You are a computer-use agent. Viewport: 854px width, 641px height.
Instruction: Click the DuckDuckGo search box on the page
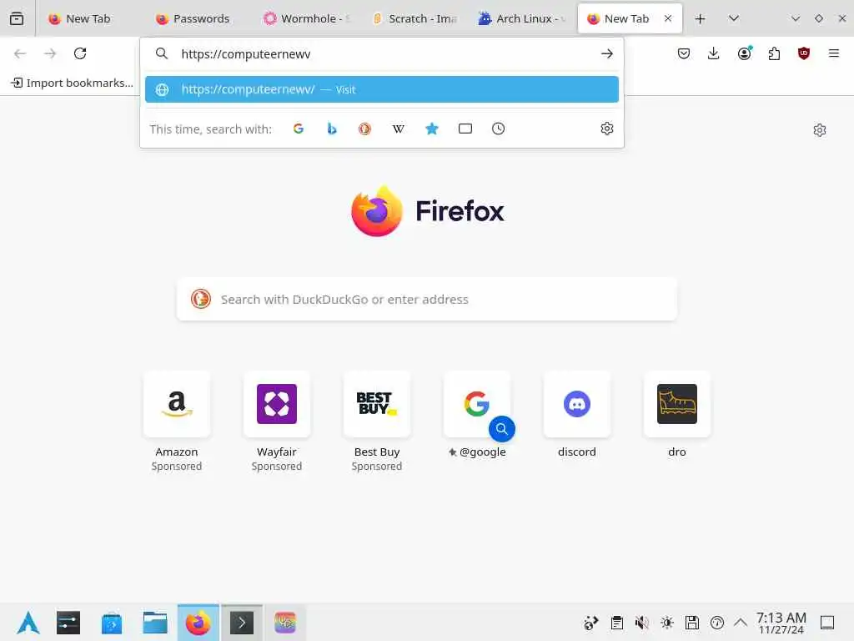427,300
